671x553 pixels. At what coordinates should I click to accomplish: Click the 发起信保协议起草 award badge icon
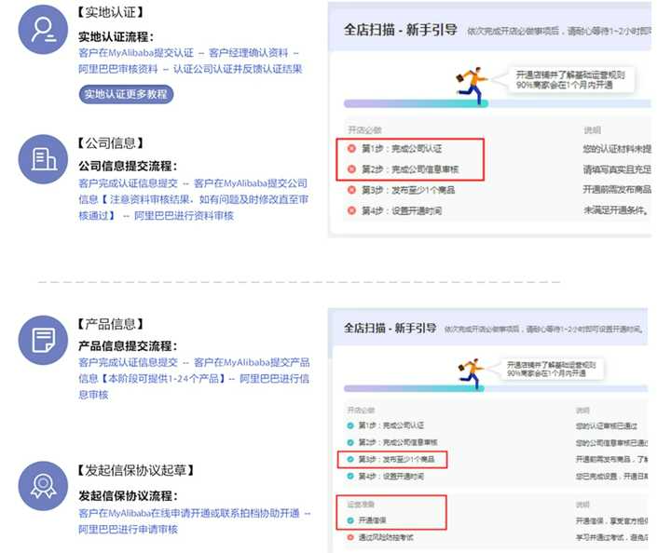click(44, 484)
